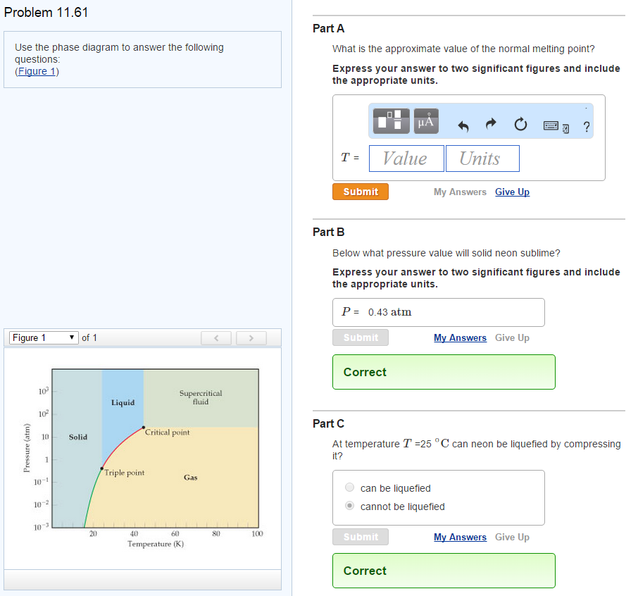Open "My Answers" for Part B
Image resolution: width=638 pixels, height=596 pixels.
click(x=460, y=337)
